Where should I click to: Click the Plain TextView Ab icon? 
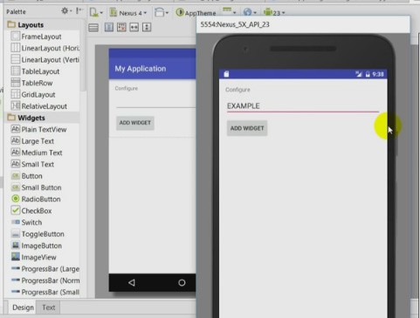(15, 129)
